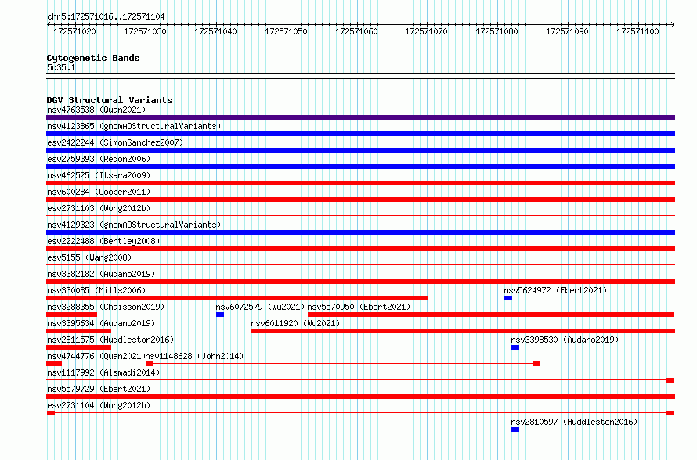Click the chr5:172571016..172571104 region label

click(106, 16)
